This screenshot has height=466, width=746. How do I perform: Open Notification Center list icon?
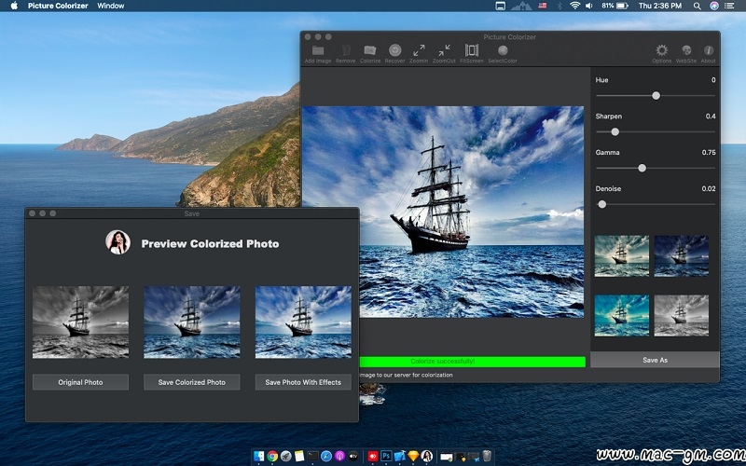click(x=729, y=6)
